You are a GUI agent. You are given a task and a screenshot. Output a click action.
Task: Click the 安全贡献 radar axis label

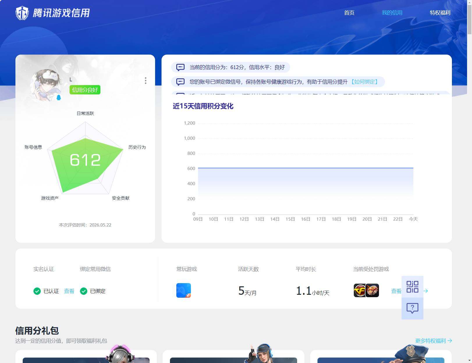pyautogui.click(x=121, y=198)
